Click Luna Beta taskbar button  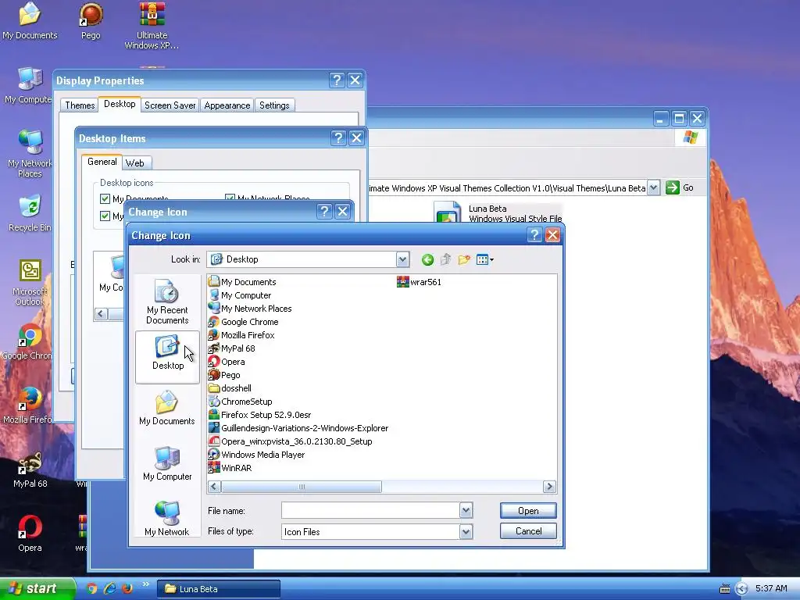(219, 589)
